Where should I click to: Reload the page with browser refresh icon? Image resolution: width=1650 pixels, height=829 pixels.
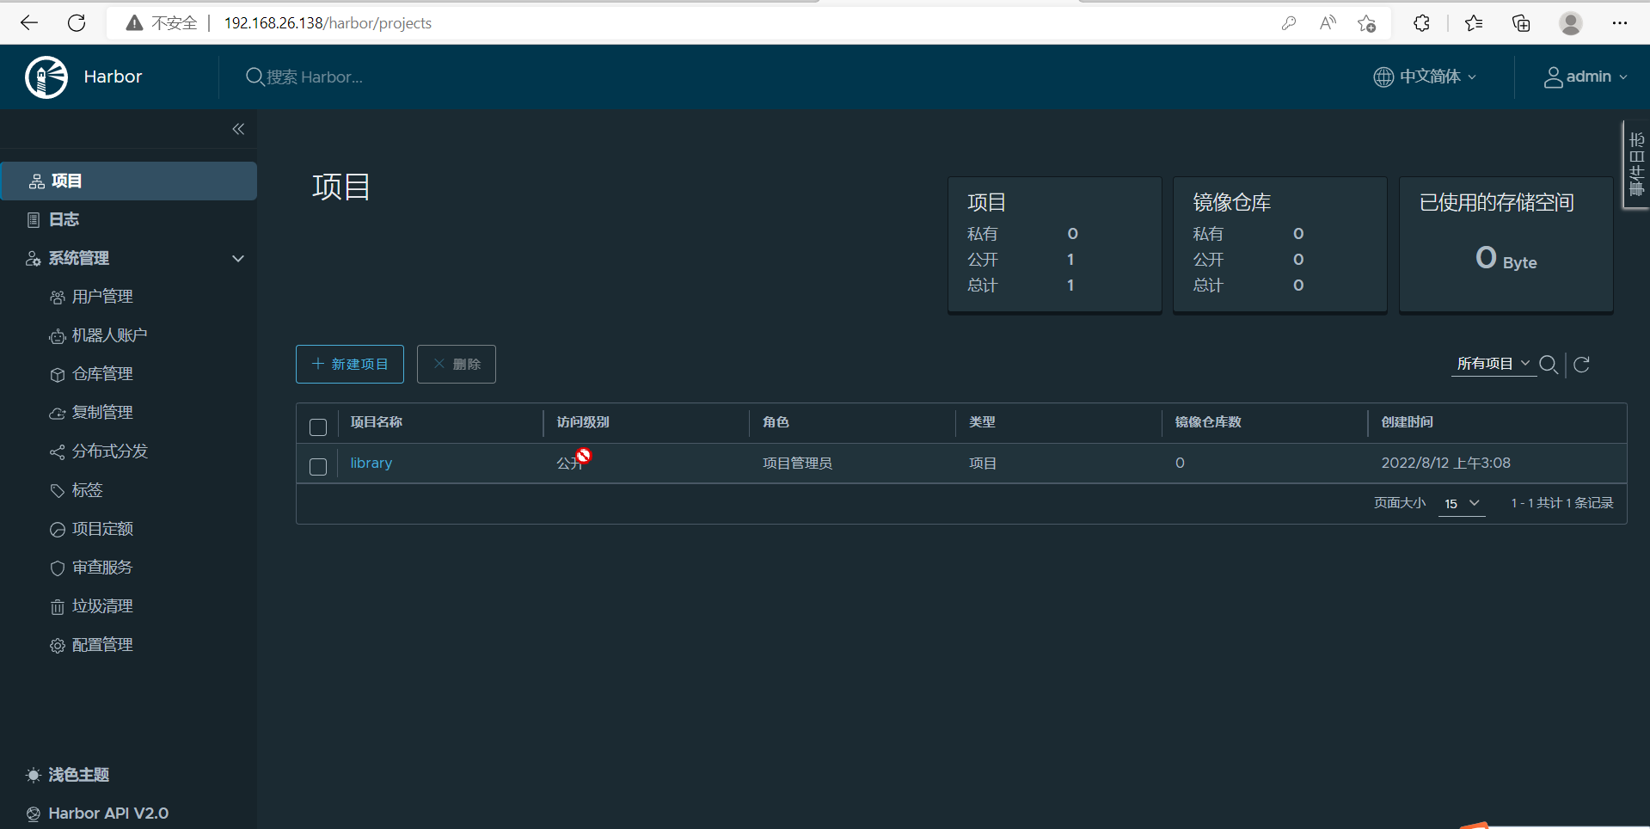tap(77, 23)
